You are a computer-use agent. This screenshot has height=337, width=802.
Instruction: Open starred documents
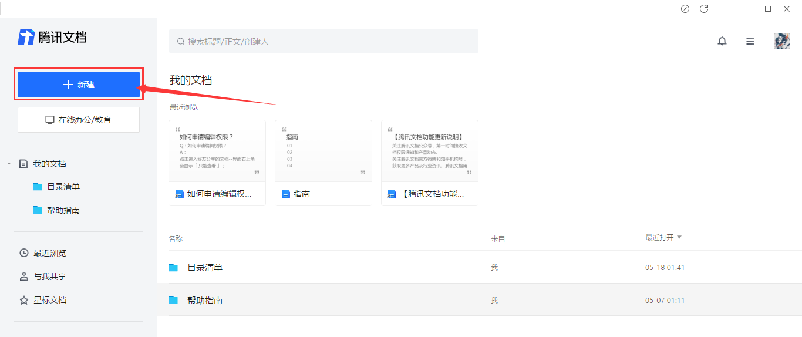click(x=49, y=300)
